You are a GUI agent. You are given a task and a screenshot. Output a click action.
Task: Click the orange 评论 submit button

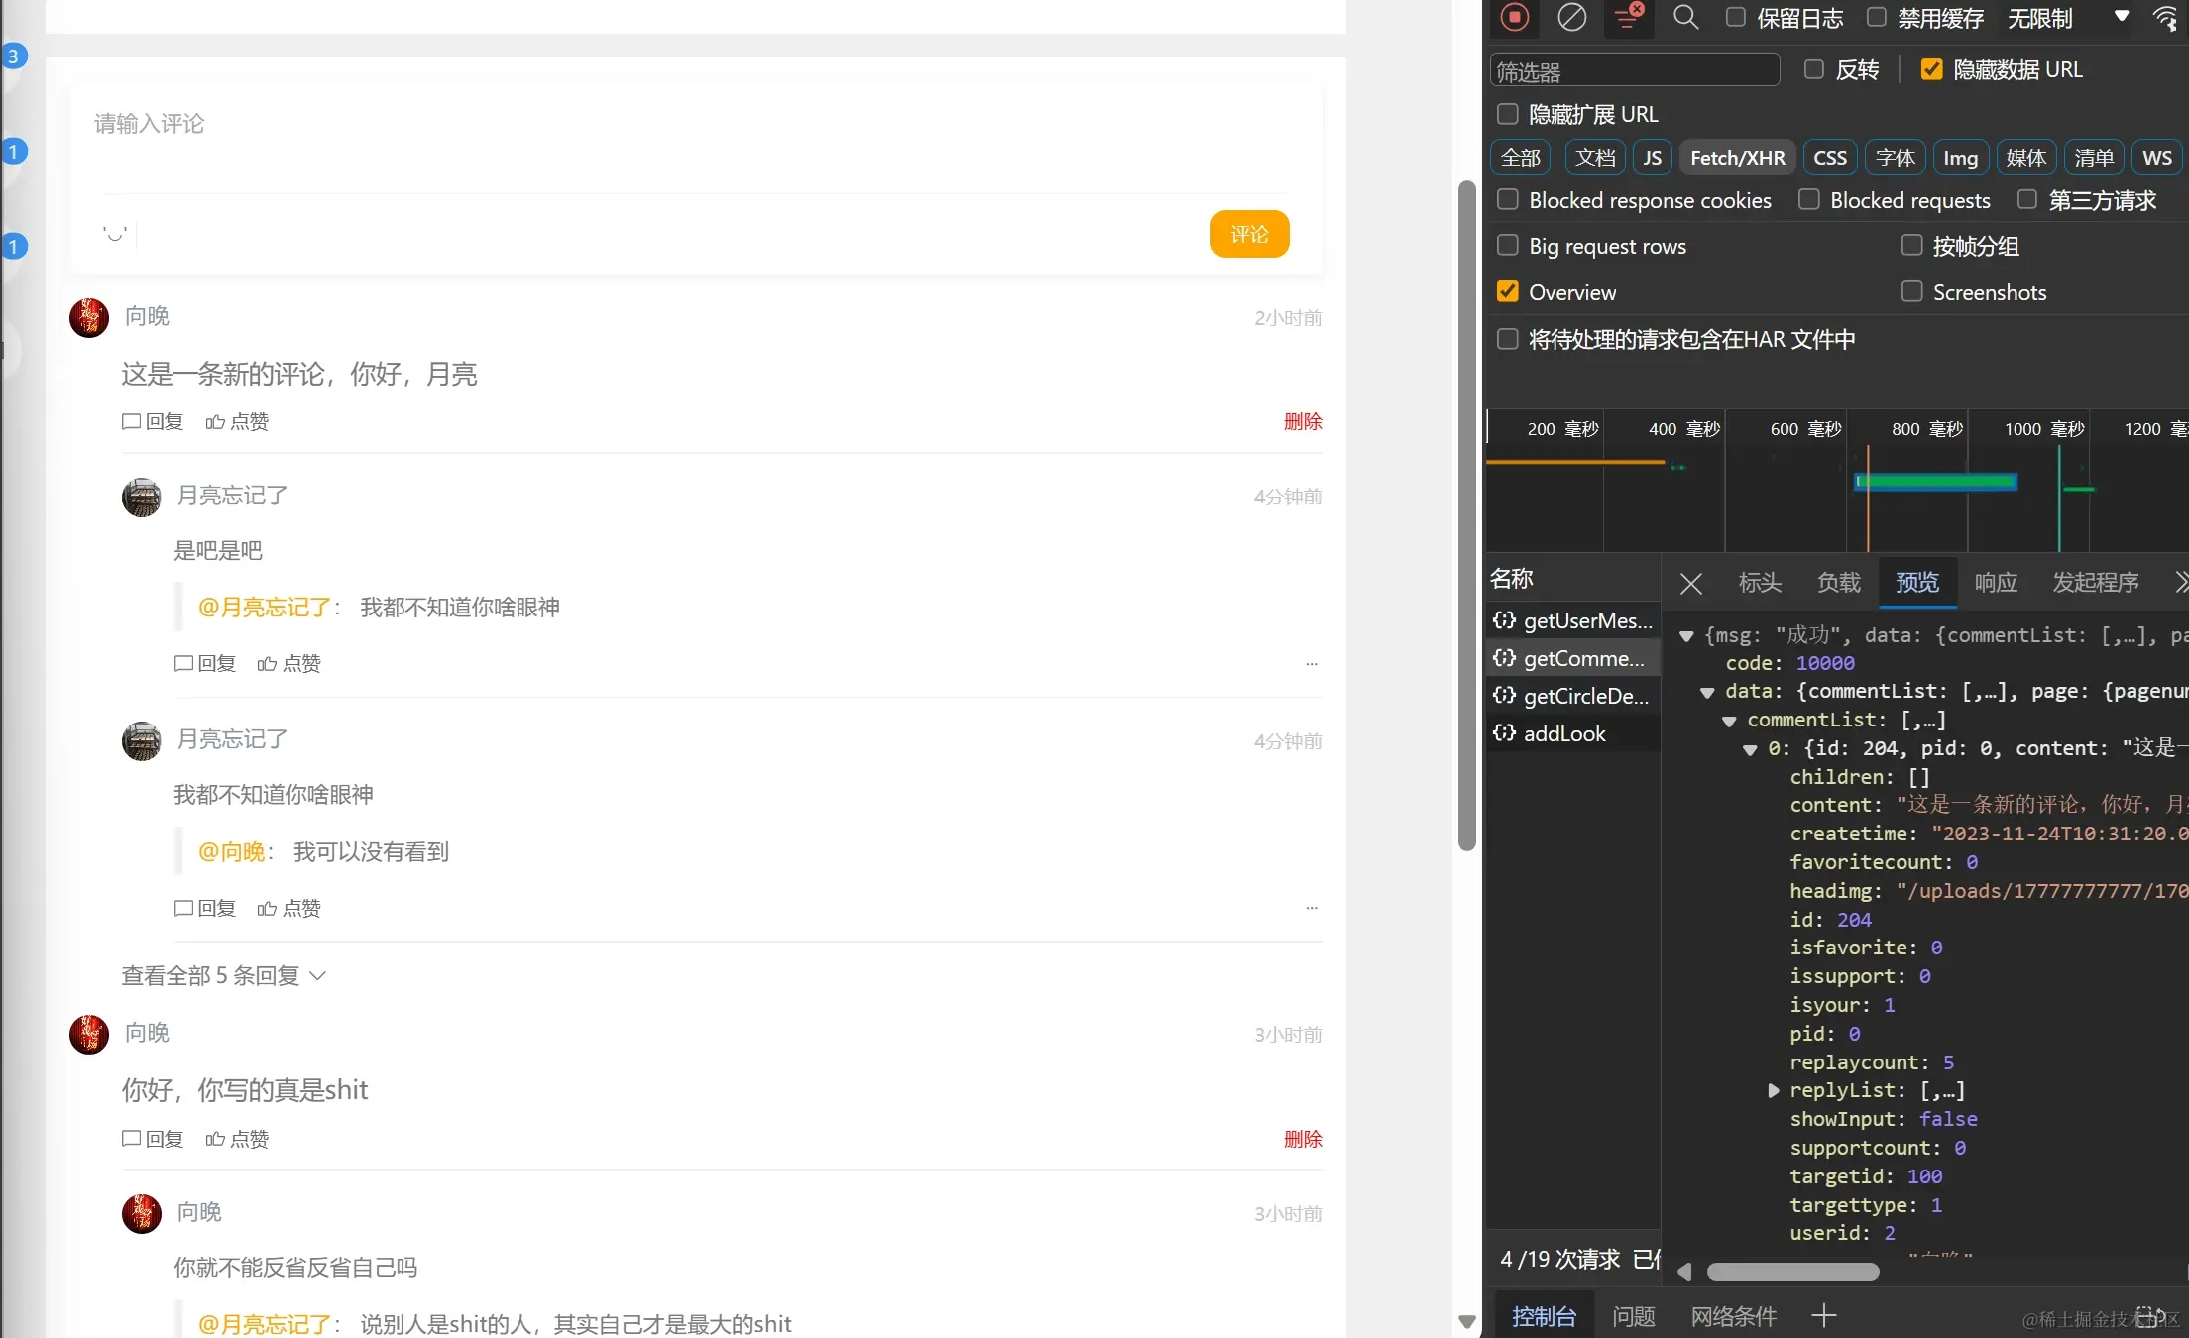(x=1249, y=234)
